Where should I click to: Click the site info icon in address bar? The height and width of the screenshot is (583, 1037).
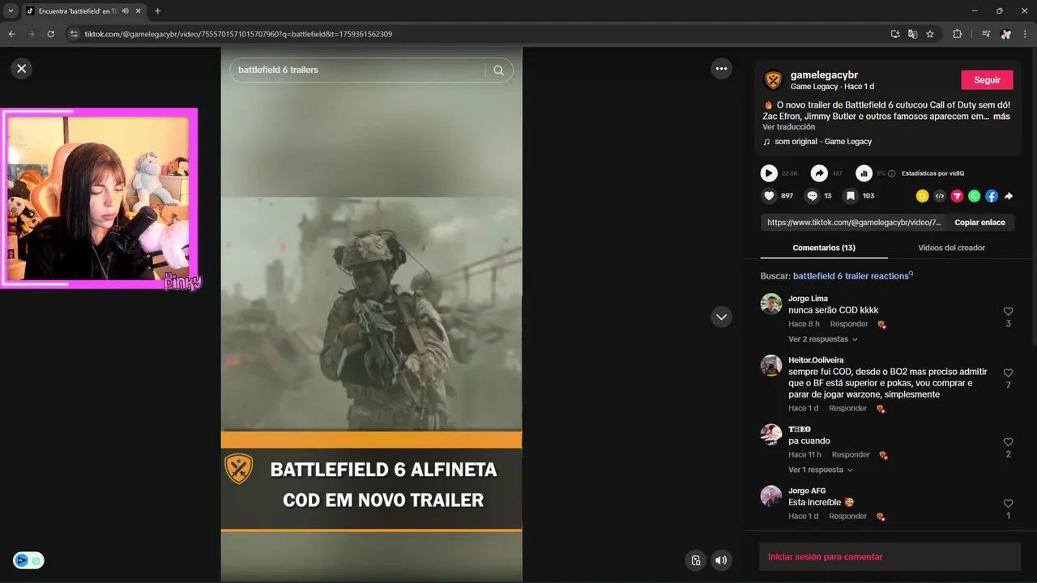tap(74, 34)
